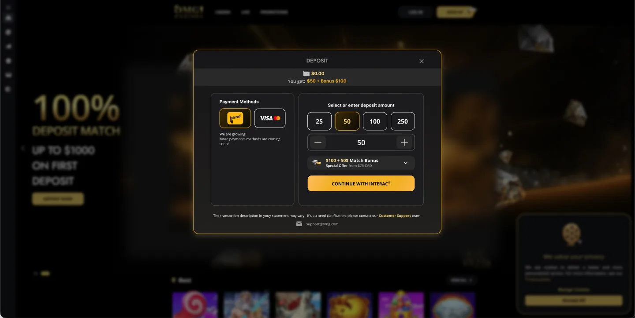Open the $100 + 50$ Match Bonus selector
The height and width of the screenshot is (318, 635).
tap(361, 163)
